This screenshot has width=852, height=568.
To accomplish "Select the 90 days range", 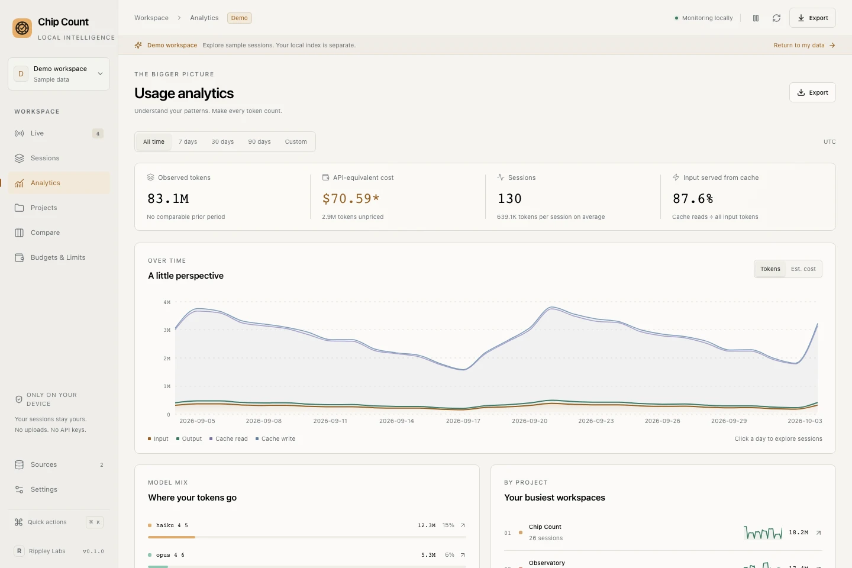I will click(259, 142).
